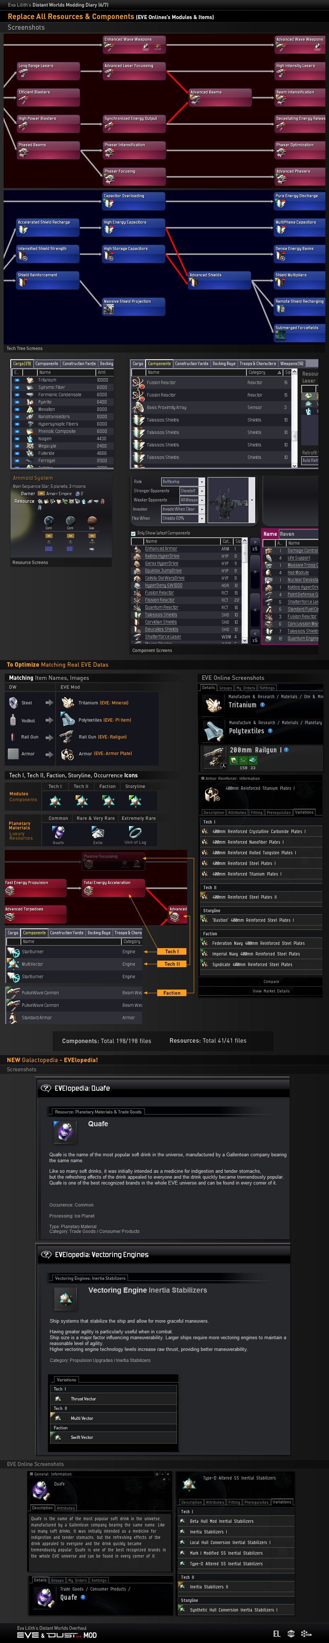The width and height of the screenshot is (329, 1643).
Task: Click the Long Range Lasers node icon
Action: click(x=23, y=73)
